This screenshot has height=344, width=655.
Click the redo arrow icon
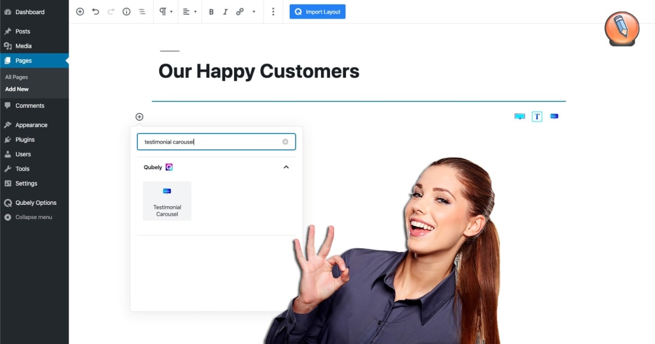click(x=111, y=11)
